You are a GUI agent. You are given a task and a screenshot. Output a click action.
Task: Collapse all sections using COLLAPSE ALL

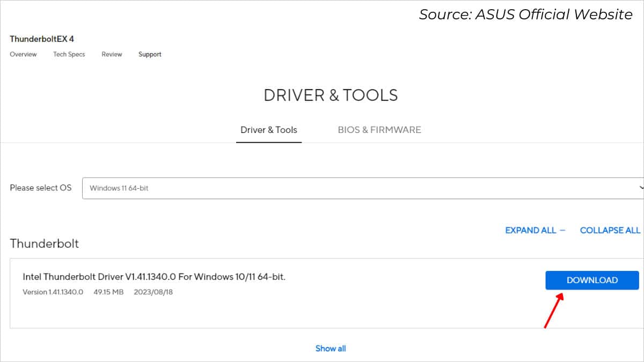pyautogui.click(x=610, y=230)
